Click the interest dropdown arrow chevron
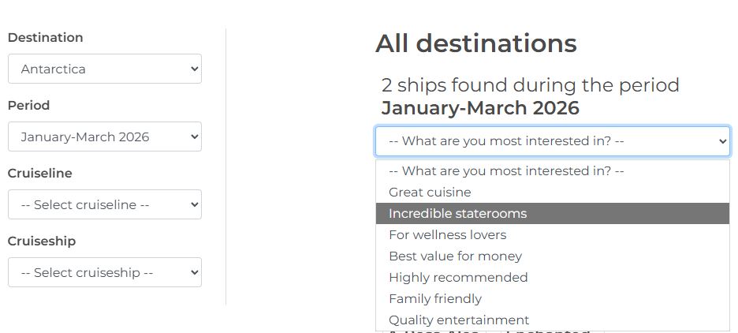Image resolution: width=738 pixels, height=333 pixels. [x=723, y=141]
